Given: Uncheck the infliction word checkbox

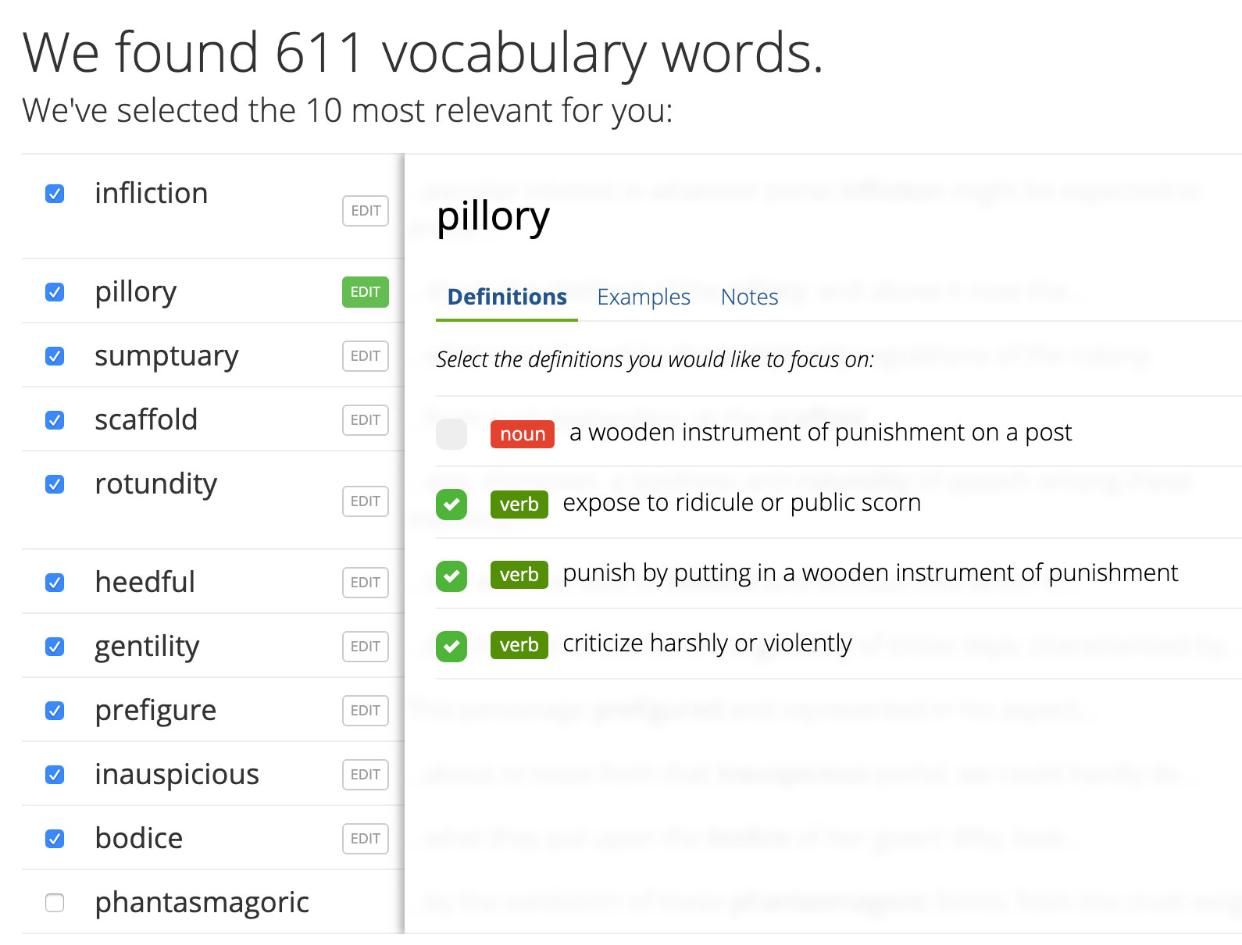Looking at the screenshot, I should pyautogui.click(x=55, y=194).
